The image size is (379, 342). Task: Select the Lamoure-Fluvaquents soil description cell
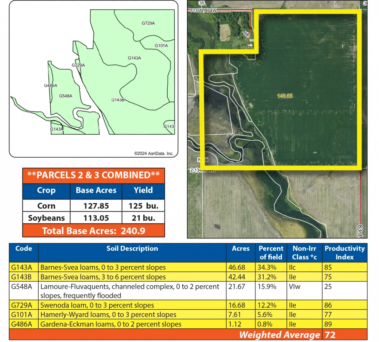point(130,291)
